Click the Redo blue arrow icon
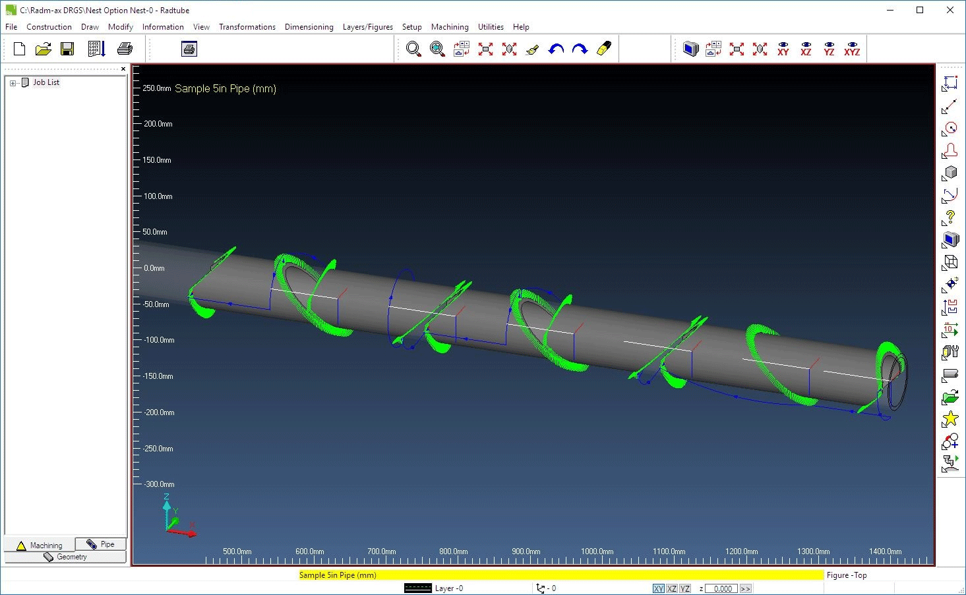966x595 pixels. click(580, 49)
